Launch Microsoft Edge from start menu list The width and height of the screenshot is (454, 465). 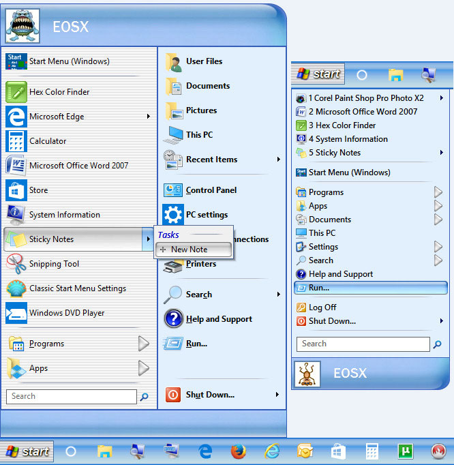(x=78, y=117)
